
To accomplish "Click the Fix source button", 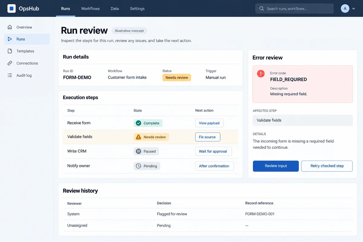I will pos(208,137).
